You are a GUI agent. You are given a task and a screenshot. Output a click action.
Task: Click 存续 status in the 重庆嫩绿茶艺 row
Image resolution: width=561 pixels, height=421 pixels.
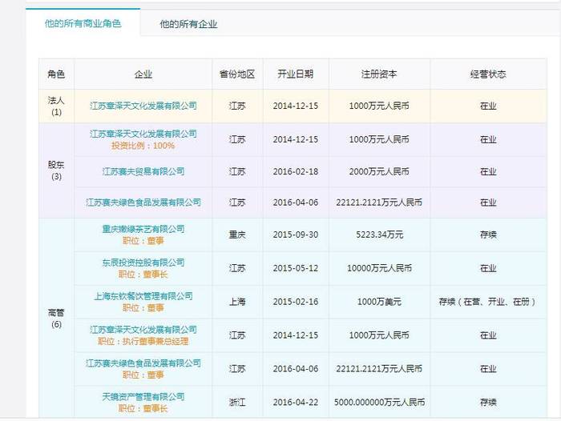tap(488, 235)
